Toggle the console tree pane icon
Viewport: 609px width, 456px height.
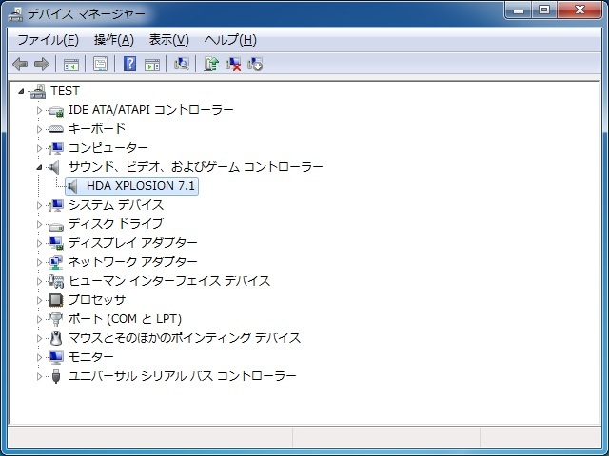(71, 65)
